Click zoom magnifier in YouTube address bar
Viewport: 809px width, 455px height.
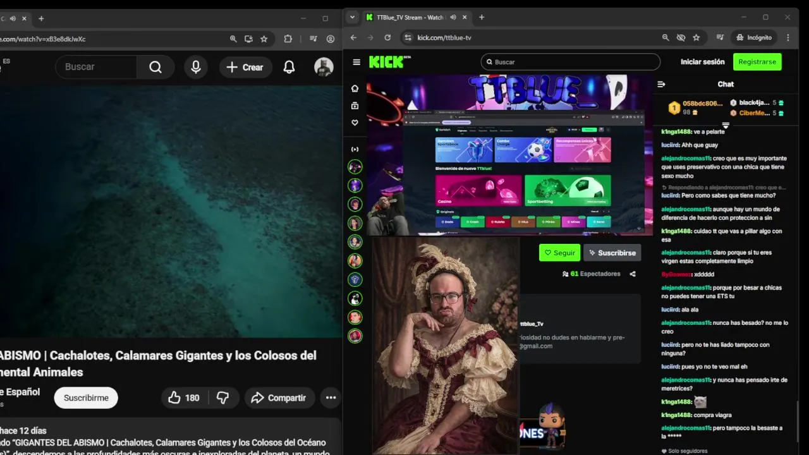[233, 39]
